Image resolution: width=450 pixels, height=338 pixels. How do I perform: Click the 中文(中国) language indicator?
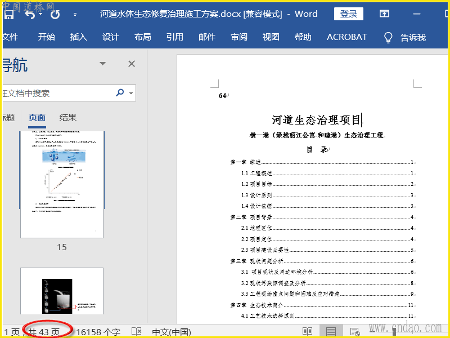[172, 332]
